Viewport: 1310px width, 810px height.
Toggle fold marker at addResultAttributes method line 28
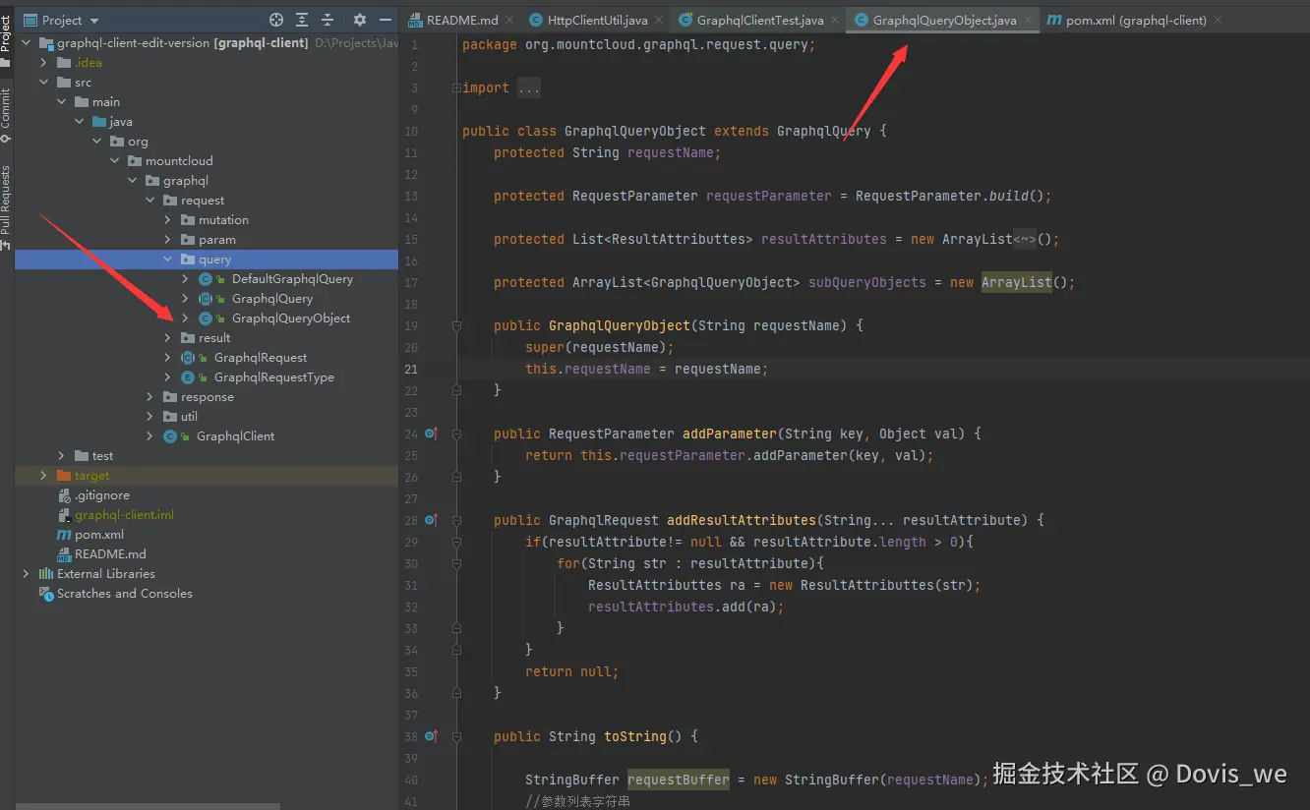click(455, 520)
